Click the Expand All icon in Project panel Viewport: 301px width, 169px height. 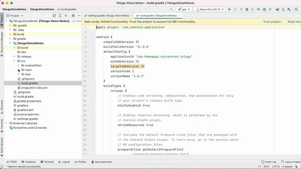coord(60,15)
